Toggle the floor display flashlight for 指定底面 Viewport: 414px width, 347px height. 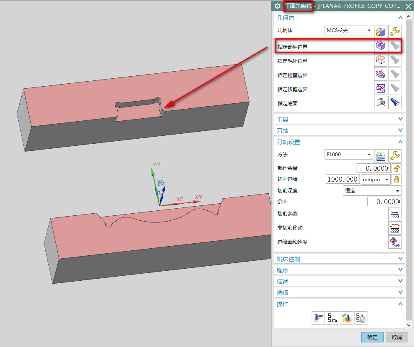point(394,103)
